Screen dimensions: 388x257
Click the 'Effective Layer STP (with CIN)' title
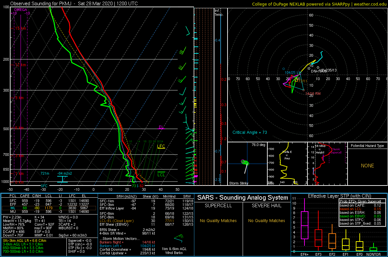[x=339, y=196]
